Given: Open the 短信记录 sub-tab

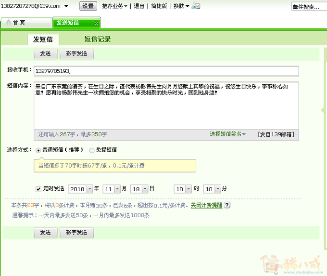Looking at the screenshot, I should 98,39.
